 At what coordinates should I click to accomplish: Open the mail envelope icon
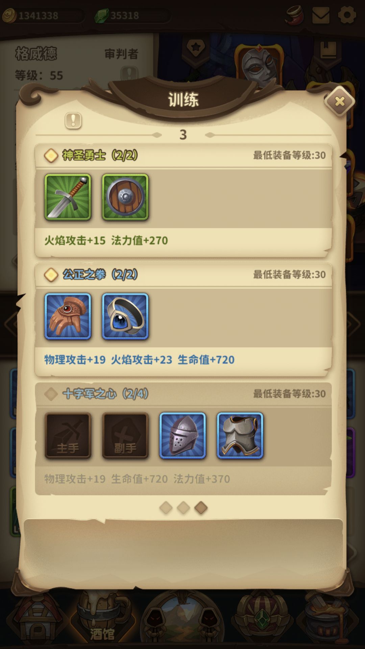(x=320, y=15)
